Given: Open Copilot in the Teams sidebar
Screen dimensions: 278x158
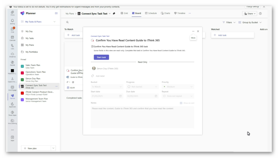Looking at the screenshot, I should (x=12, y=63).
